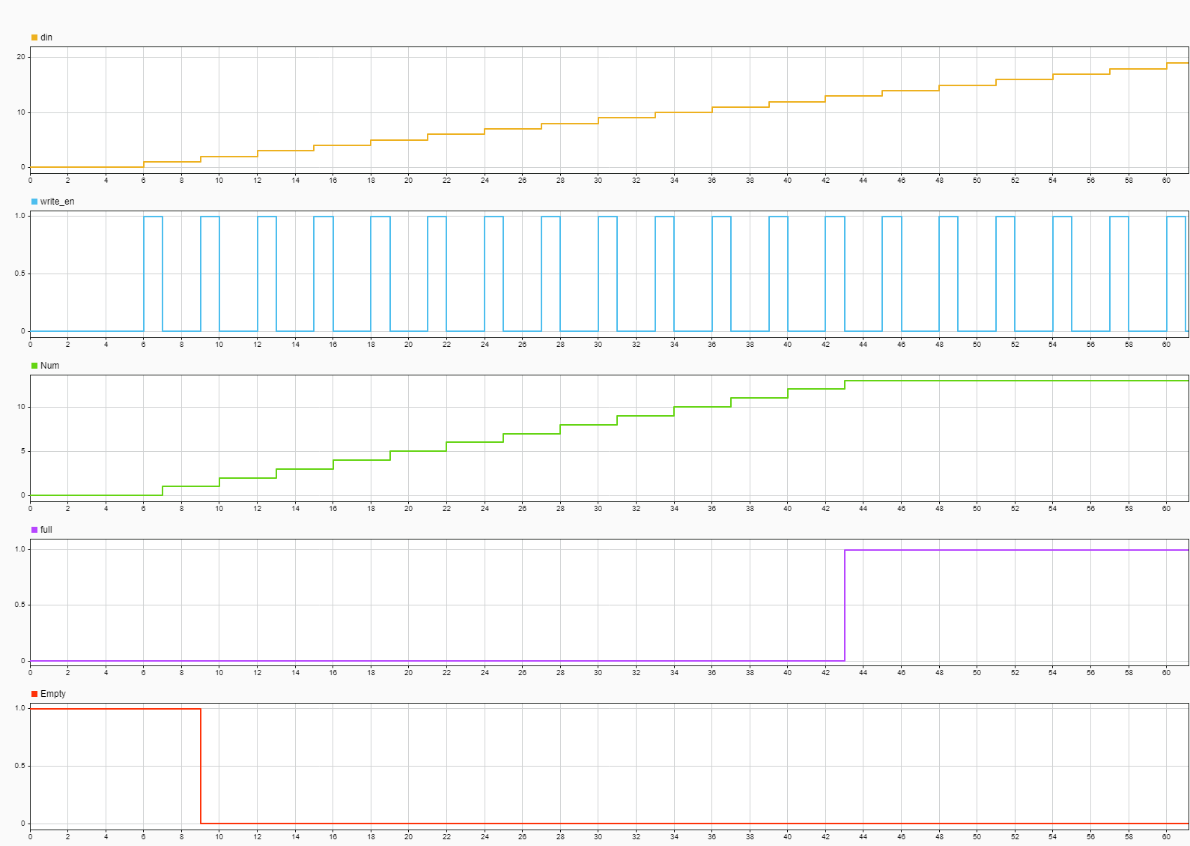Click the red Empty legend color swatch

click(34, 694)
